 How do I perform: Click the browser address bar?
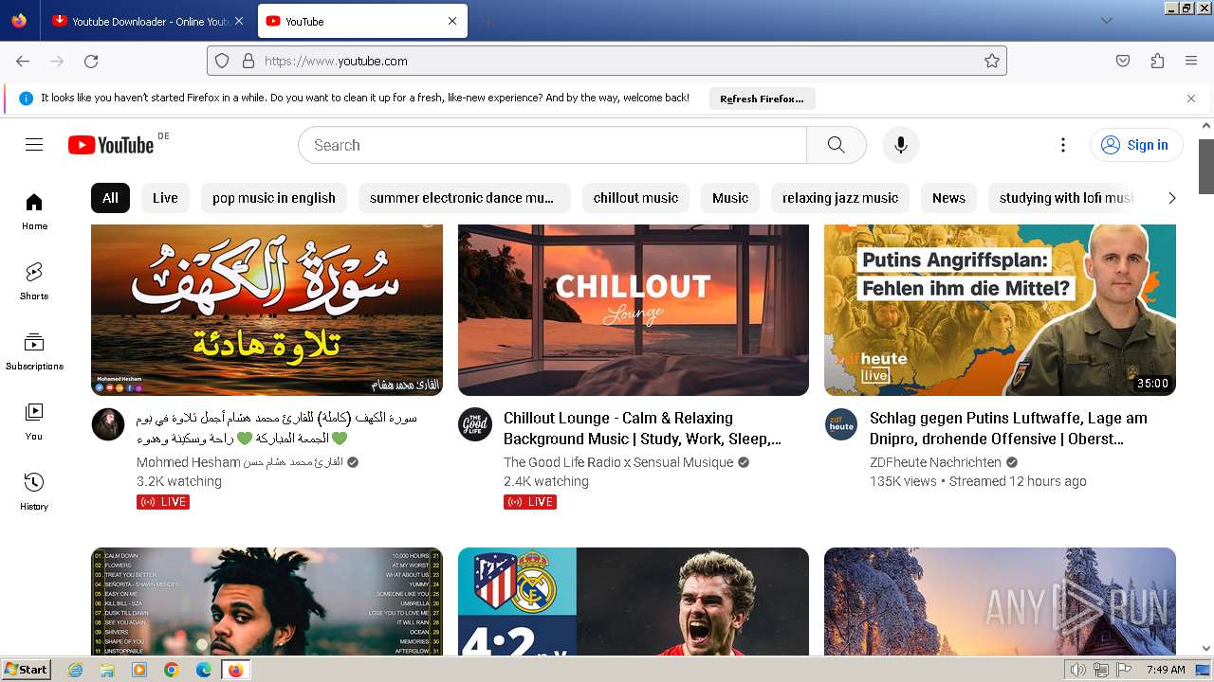click(x=607, y=61)
